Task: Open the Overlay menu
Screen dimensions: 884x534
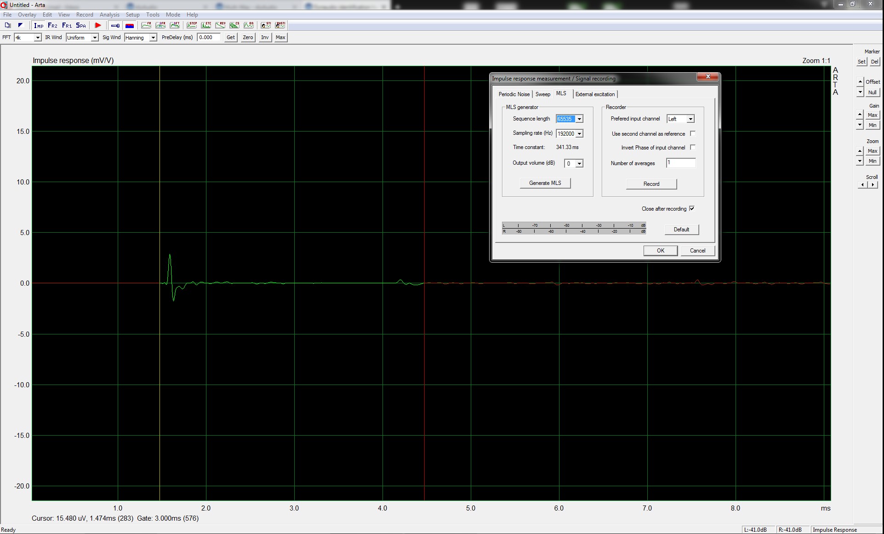Action: (x=27, y=15)
